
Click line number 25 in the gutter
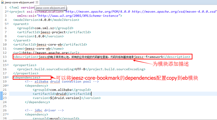(x=5, y=106)
